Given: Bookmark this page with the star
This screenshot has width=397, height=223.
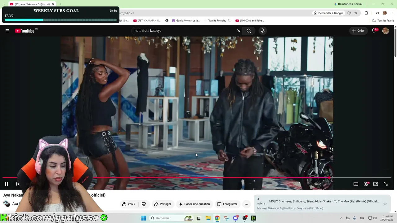Looking at the screenshot, I should pos(356,13).
